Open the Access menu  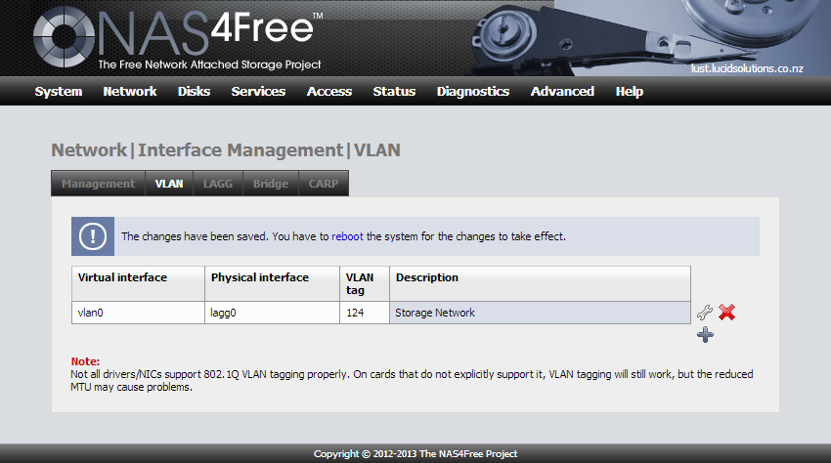tap(329, 91)
